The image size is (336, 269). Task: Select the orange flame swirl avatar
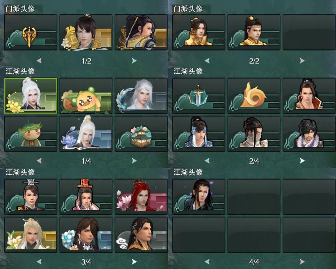(254, 96)
